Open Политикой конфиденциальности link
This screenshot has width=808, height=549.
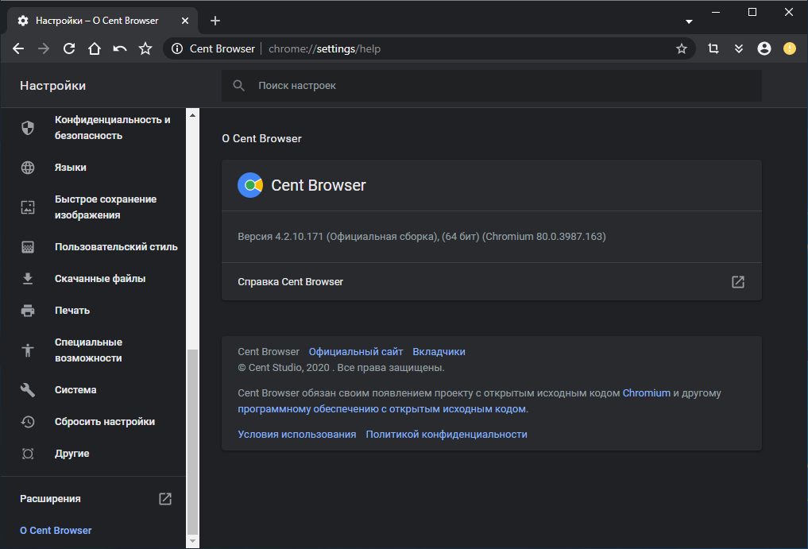click(x=447, y=434)
